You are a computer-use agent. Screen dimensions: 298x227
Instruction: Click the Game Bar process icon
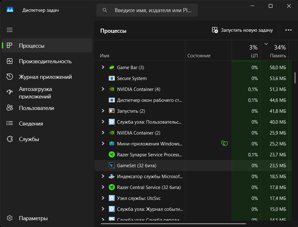coord(111,67)
